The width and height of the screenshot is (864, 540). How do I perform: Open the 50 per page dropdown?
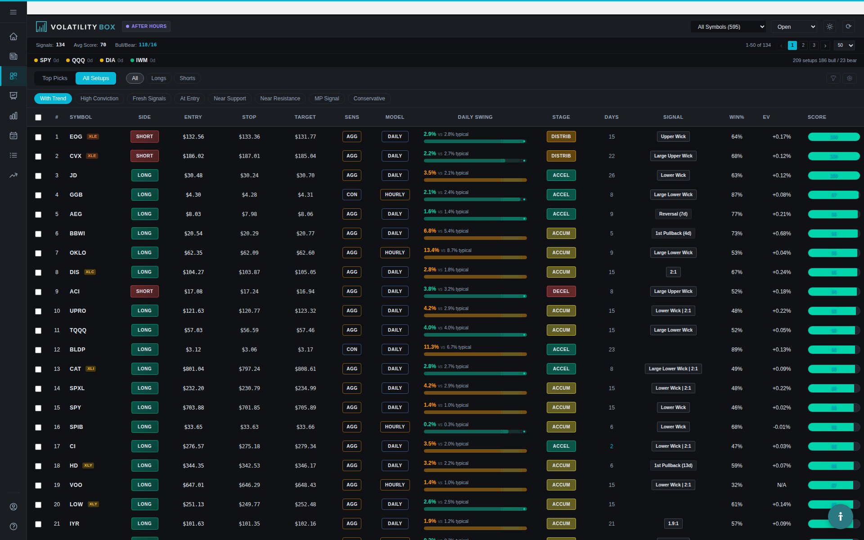coord(845,45)
